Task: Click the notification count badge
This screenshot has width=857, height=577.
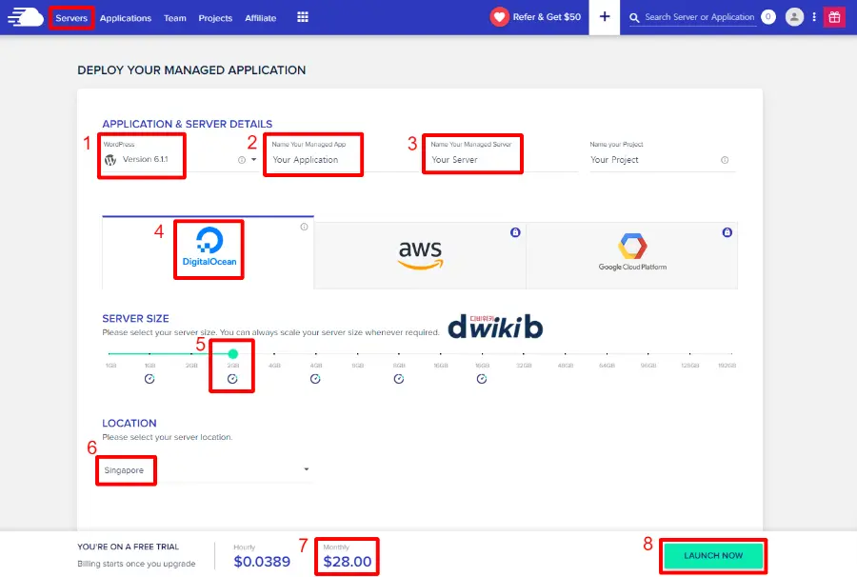Action: point(768,17)
